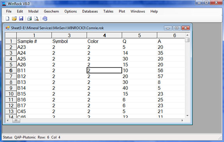Click the vertical scrollbar up arrow
This screenshot has width=224, height=142.
(x=187, y=35)
